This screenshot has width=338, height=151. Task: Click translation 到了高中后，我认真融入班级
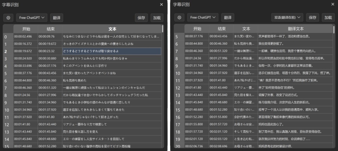296,132
